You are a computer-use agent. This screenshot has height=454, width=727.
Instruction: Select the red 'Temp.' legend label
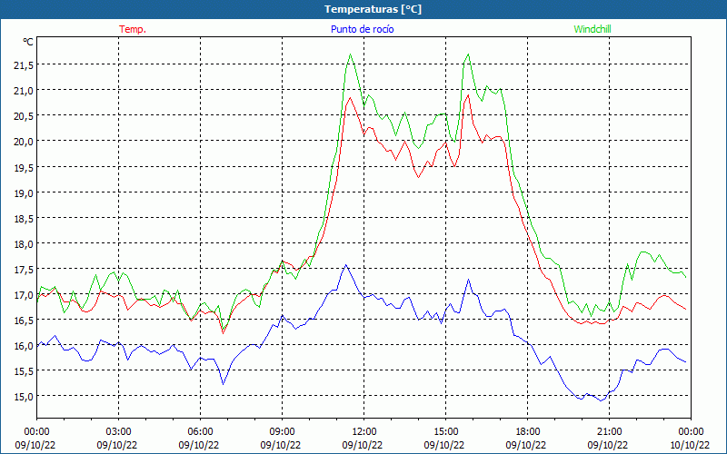tap(133, 29)
